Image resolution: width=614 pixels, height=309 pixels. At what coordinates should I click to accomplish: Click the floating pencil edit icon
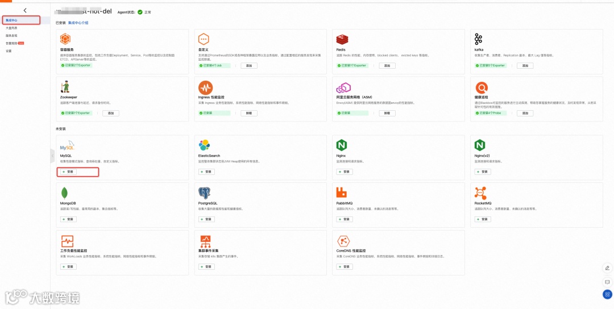click(607, 268)
